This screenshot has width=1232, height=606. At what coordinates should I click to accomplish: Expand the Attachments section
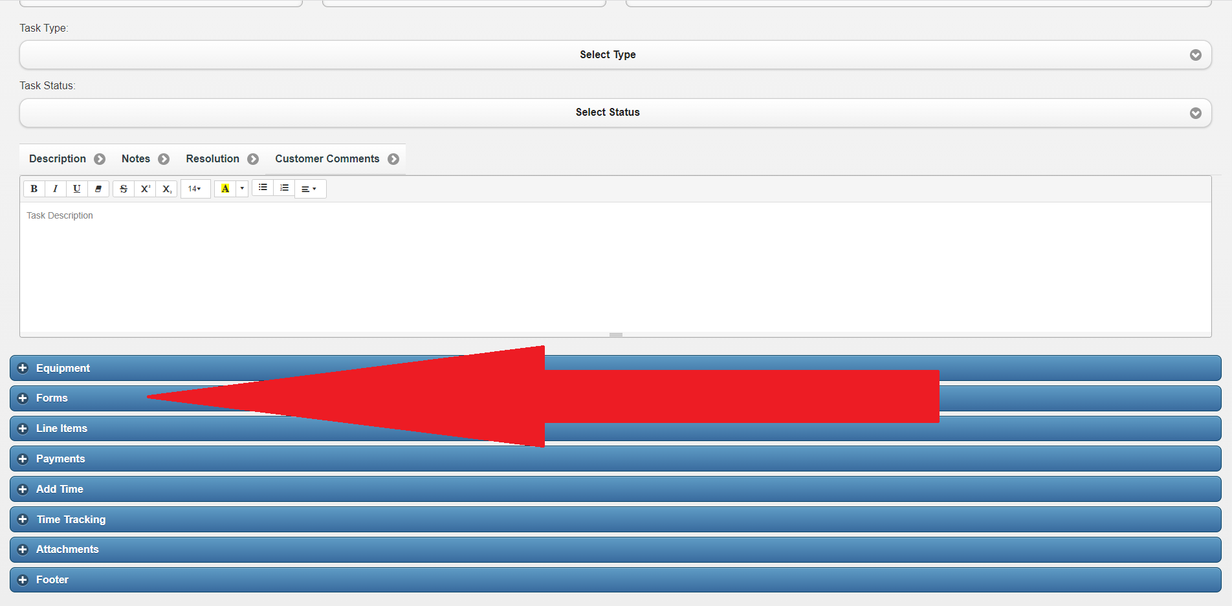click(x=67, y=549)
